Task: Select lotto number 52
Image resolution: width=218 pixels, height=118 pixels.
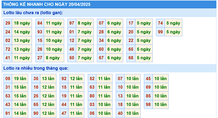Action: pos(92,78)
